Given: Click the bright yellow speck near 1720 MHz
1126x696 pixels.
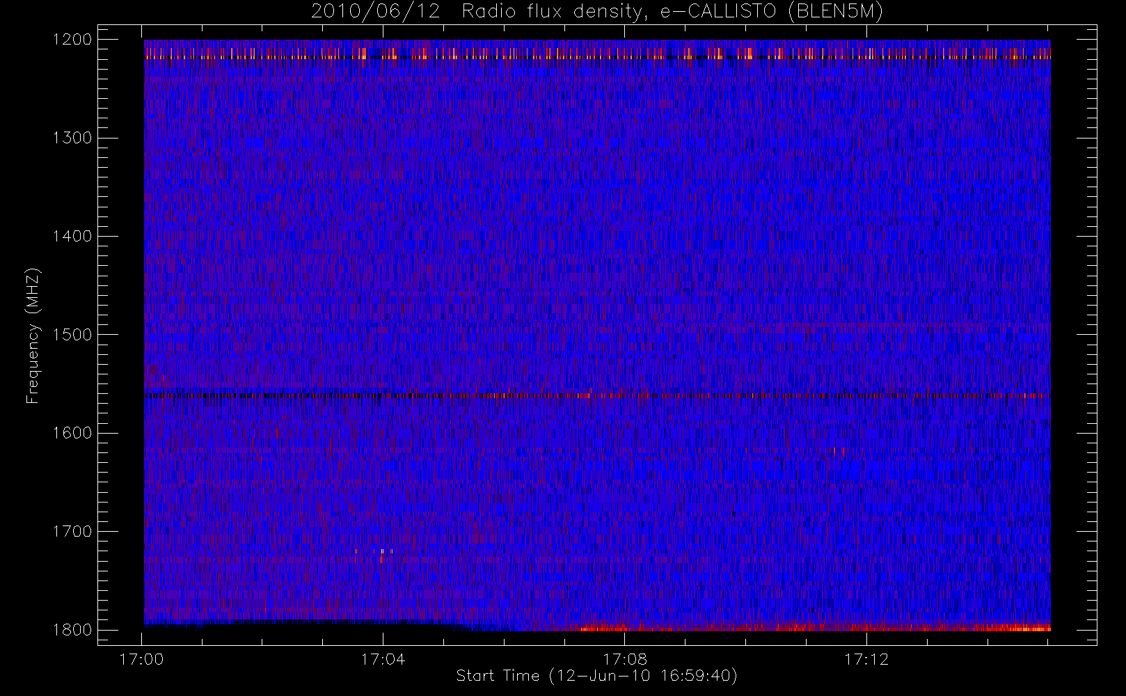Looking at the screenshot, I should 382,551.
